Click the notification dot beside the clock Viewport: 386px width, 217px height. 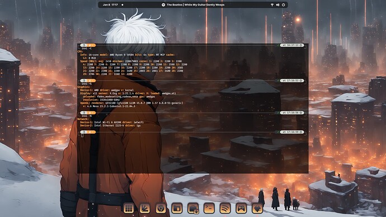[x=123, y=4]
